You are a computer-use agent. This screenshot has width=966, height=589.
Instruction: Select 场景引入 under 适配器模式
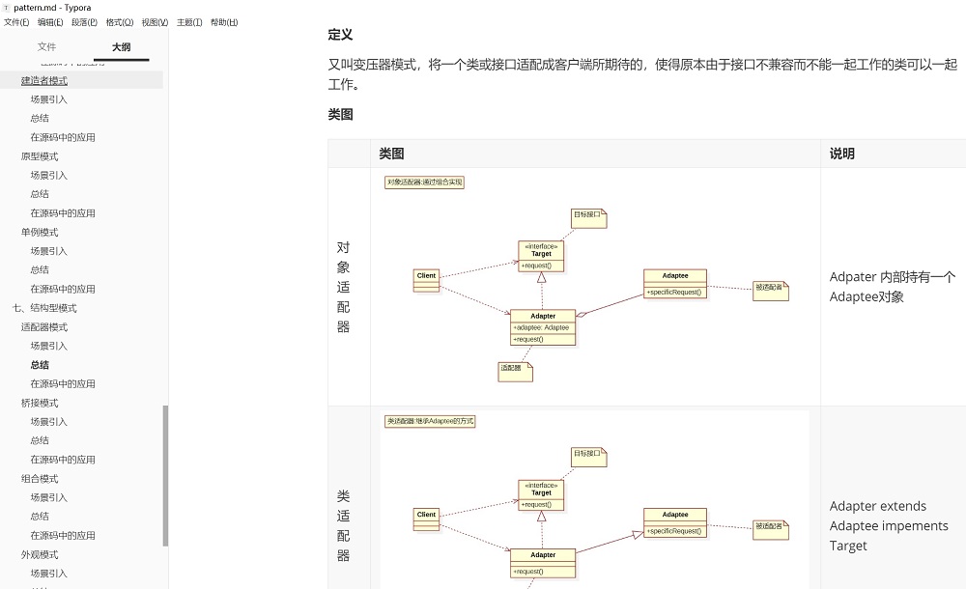[x=48, y=346]
